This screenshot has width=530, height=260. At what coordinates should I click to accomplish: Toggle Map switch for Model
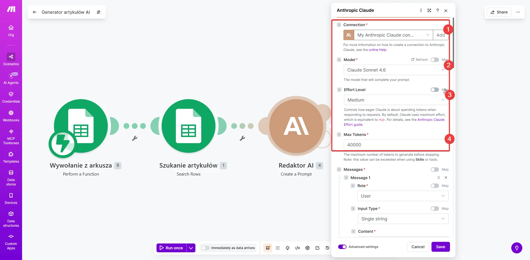[435, 60]
